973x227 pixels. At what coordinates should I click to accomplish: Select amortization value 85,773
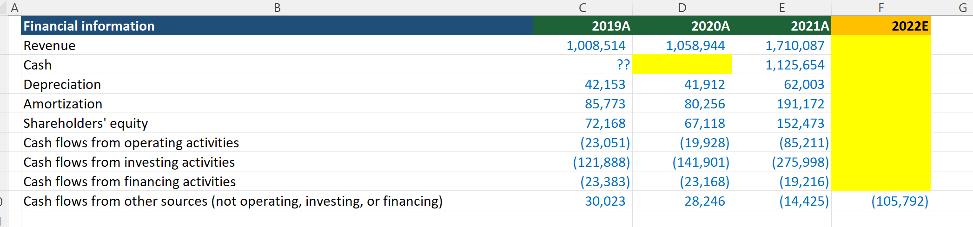[x=582, y=104]
